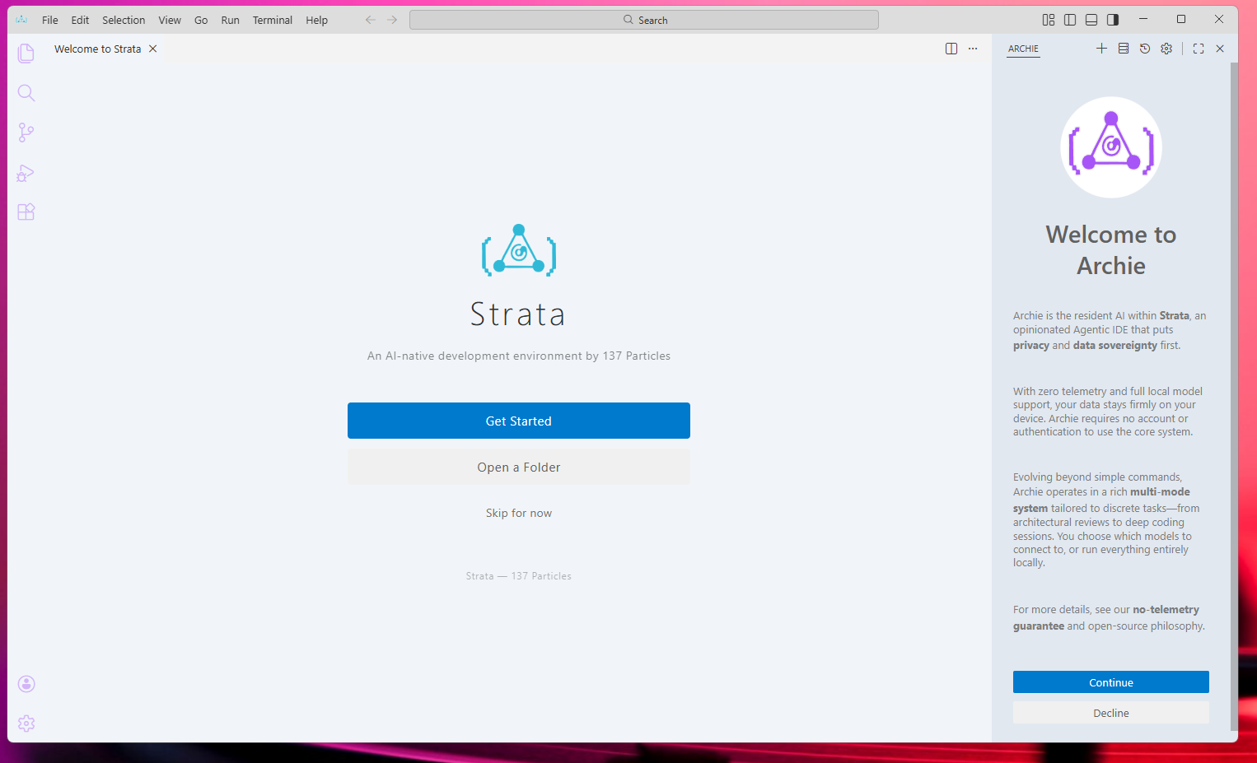Open the Terminal menu

pos(272,20)
